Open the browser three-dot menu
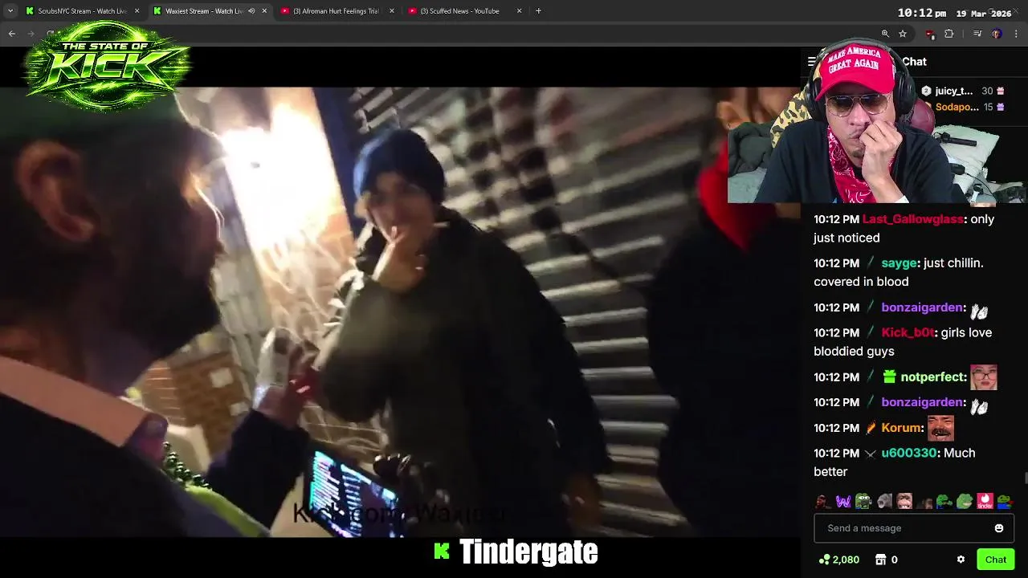 (x=1016, y=34)
